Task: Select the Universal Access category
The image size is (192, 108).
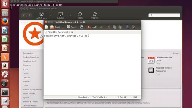Action: pos(30,106)
